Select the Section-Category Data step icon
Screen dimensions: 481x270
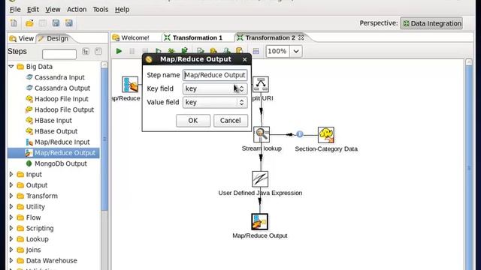[325, 135]
